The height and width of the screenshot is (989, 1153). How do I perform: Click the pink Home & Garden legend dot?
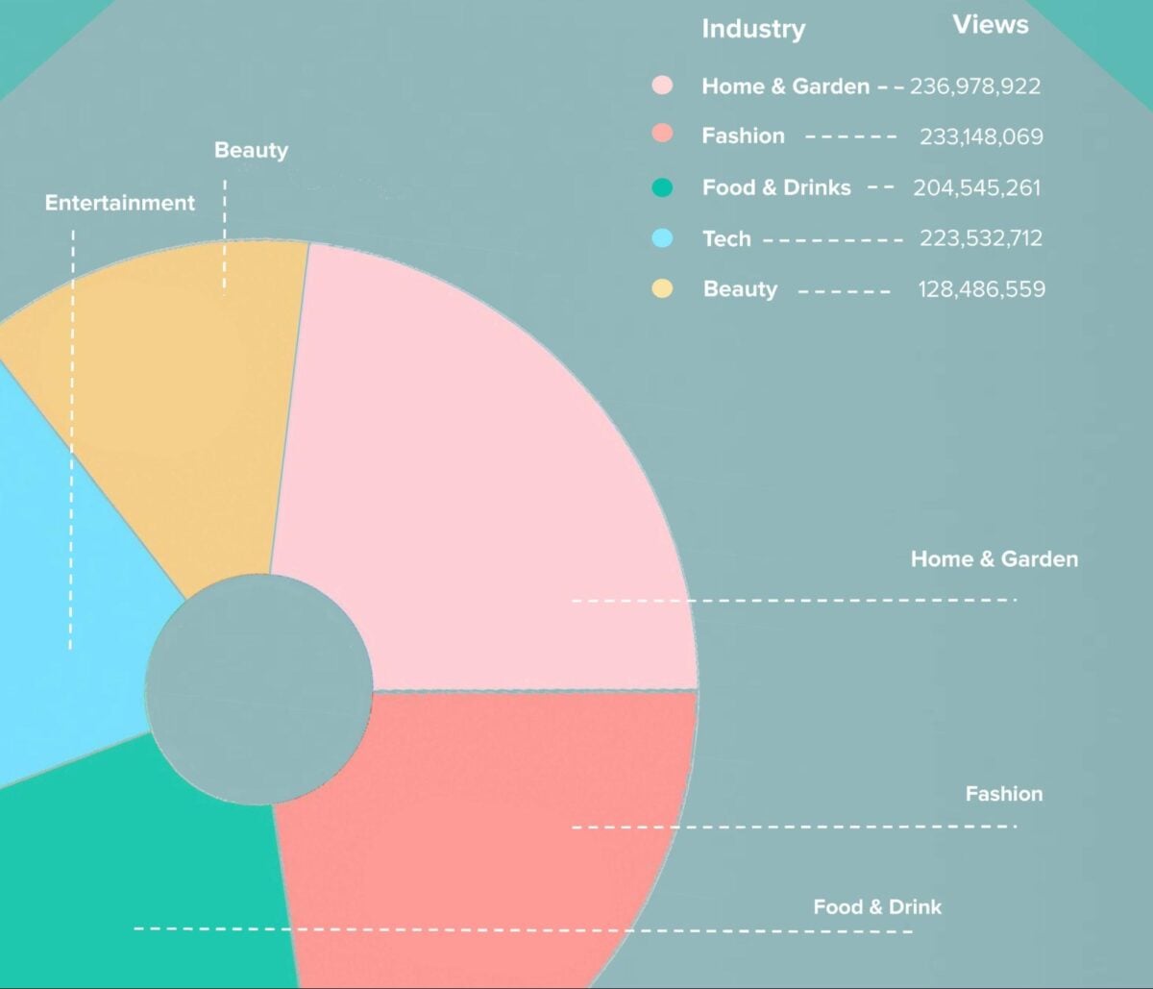coord(664,86)
